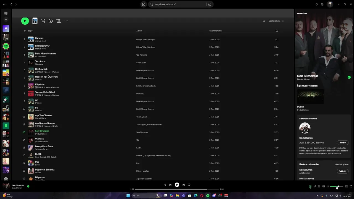Open the play queue icon
The height and width of the screenshot is (199, 354).
coord(319,187)
